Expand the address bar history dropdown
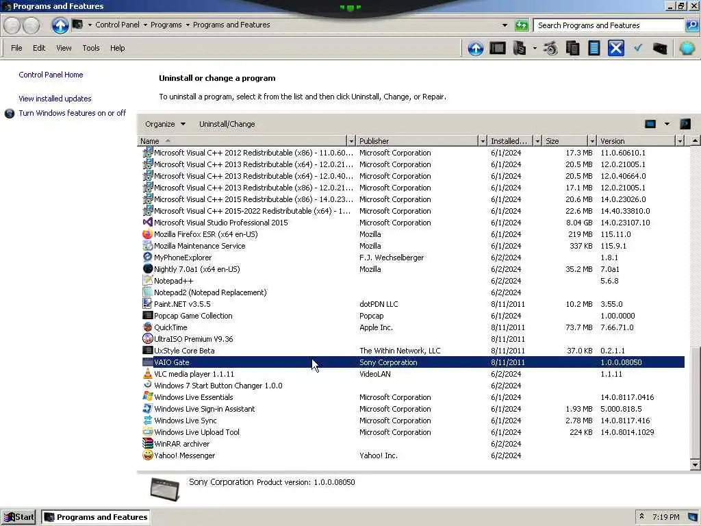 (505, 25)
